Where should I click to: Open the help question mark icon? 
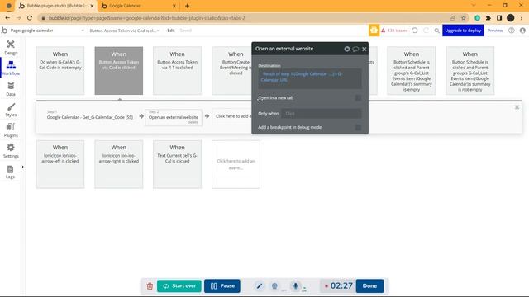tap(512, 31)
